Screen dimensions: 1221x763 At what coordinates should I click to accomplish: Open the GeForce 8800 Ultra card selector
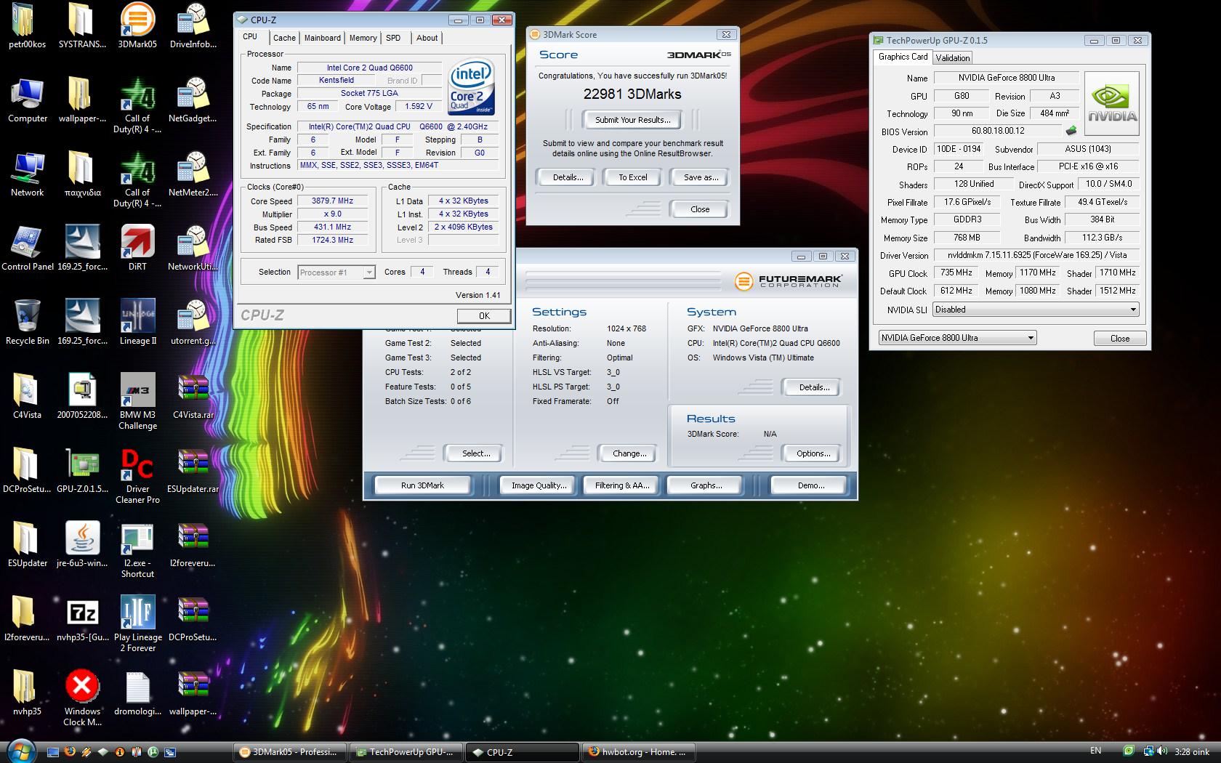pos(957,338)
